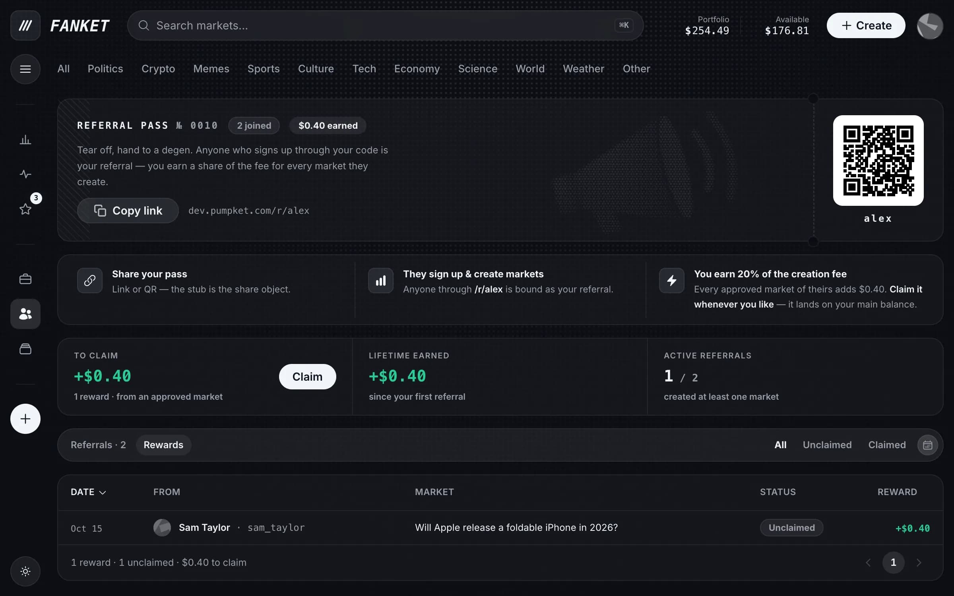Select the Rewards tab
This screenshot has height=596, width=954.
point(163,445)
